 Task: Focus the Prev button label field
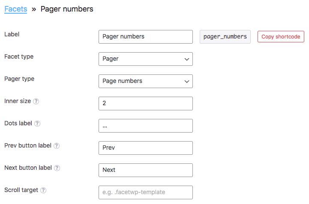(146, 148)
